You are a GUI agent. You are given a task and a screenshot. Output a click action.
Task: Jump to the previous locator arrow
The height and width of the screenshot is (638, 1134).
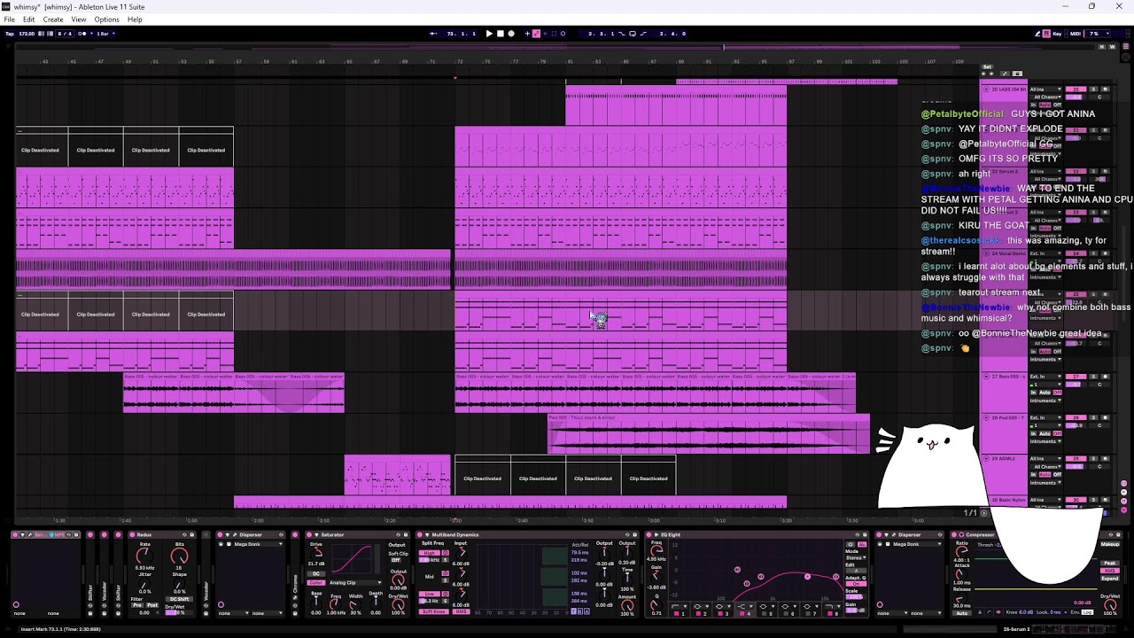point(983,74)
